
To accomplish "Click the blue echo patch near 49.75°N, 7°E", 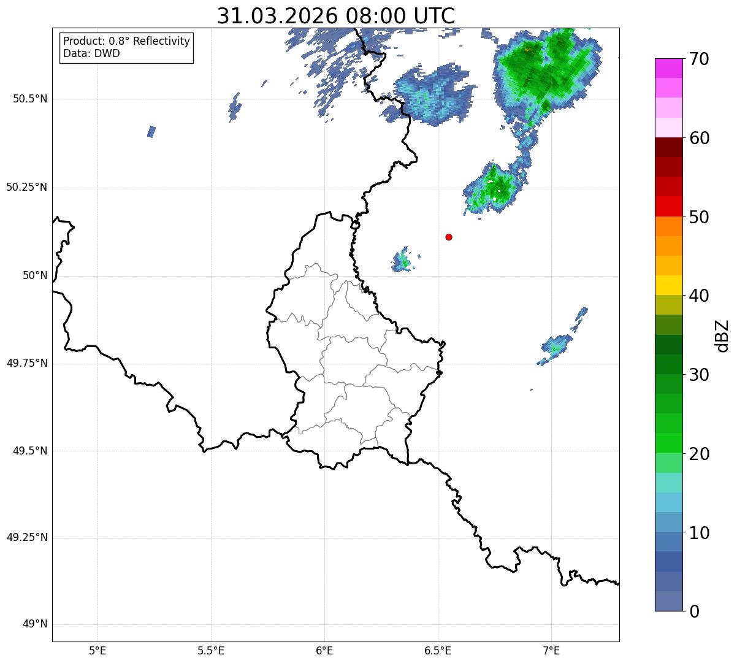I will pyautogui.click(x=556, y=348).
